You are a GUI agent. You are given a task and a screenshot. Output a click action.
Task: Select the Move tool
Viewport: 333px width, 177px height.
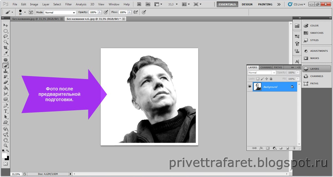(6, 25)
